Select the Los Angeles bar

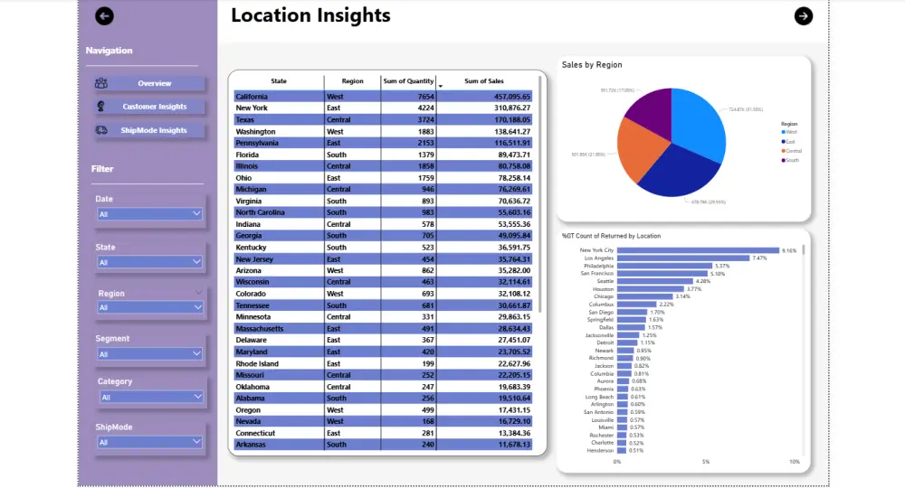point(683,258)
